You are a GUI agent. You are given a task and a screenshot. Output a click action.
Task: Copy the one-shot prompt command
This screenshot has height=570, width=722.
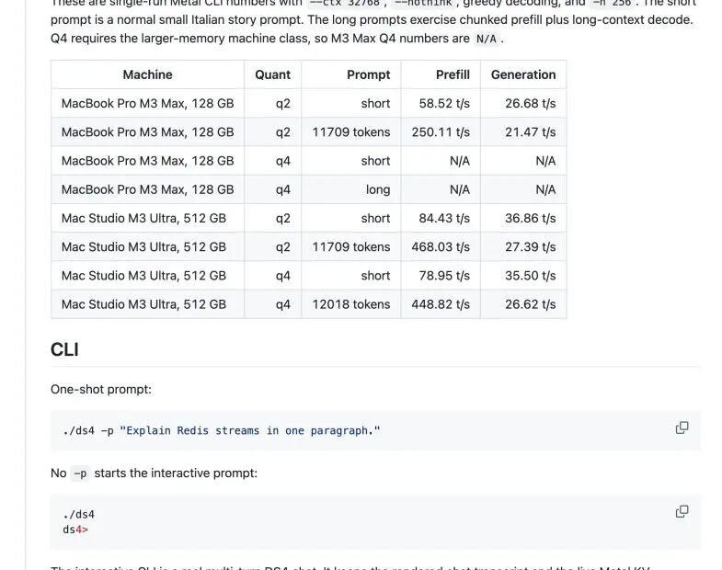click(682, 427)
